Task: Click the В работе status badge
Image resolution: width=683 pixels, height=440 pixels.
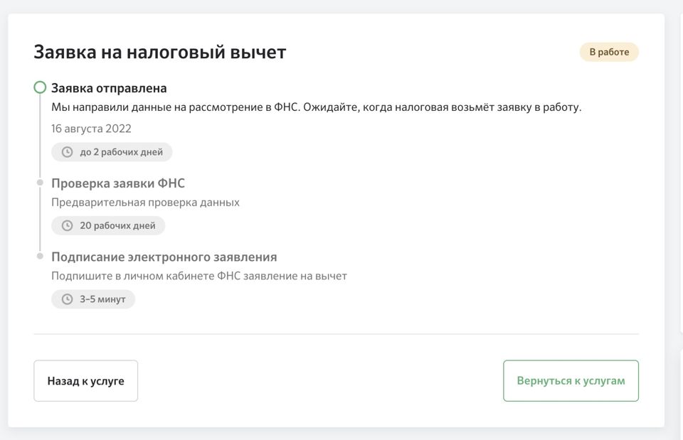Action: (x=609, y=52)
